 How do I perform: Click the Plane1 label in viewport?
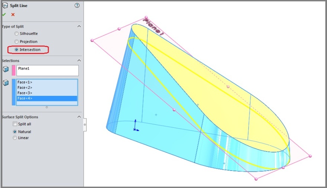153,27
